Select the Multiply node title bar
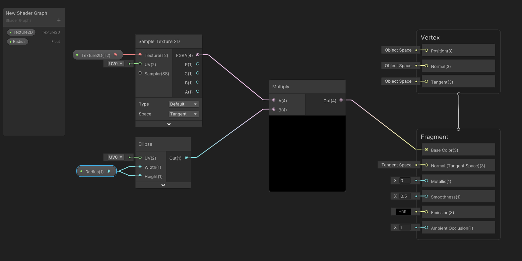The image size is (522, 261). [x=307, y=87]
